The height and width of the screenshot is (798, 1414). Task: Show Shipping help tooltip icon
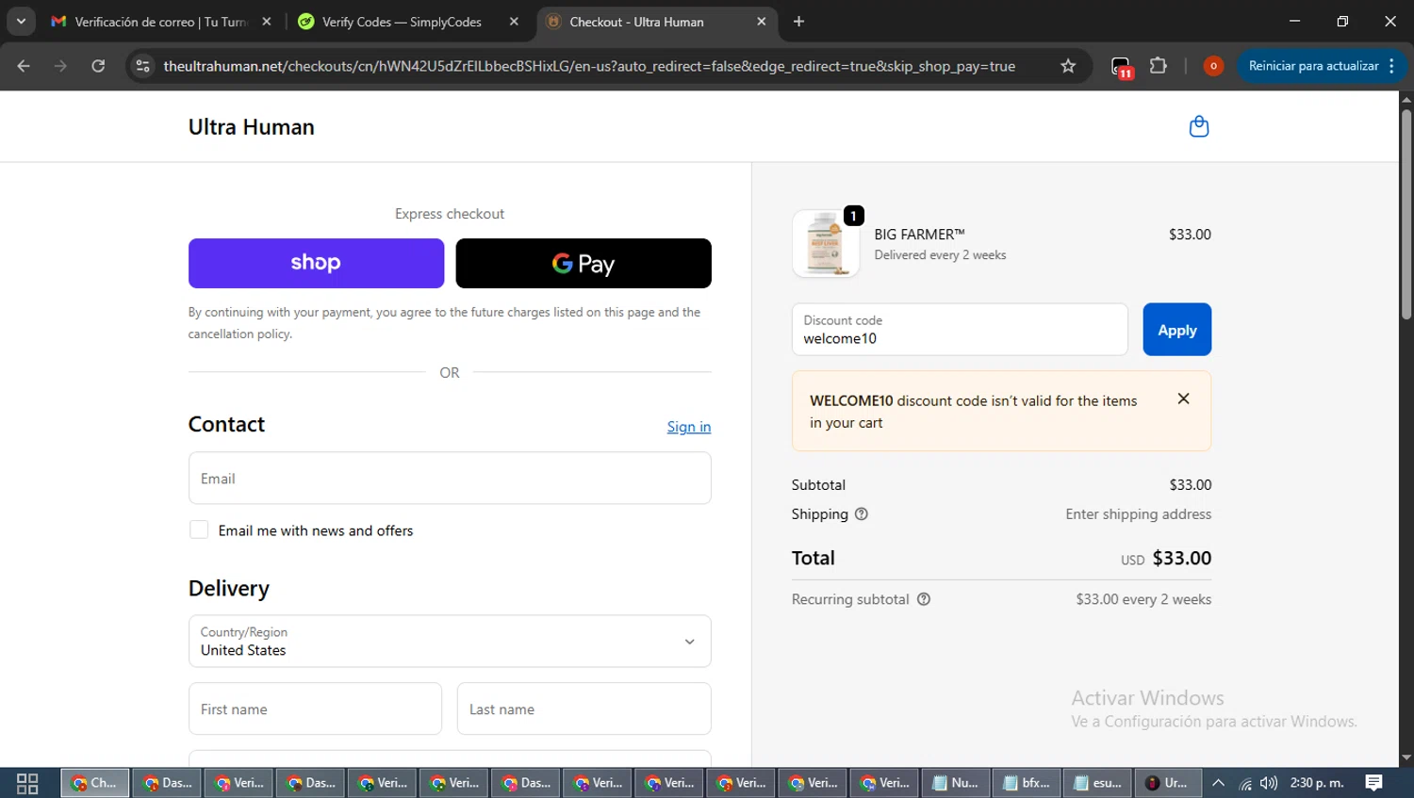[x=861, y=514]
